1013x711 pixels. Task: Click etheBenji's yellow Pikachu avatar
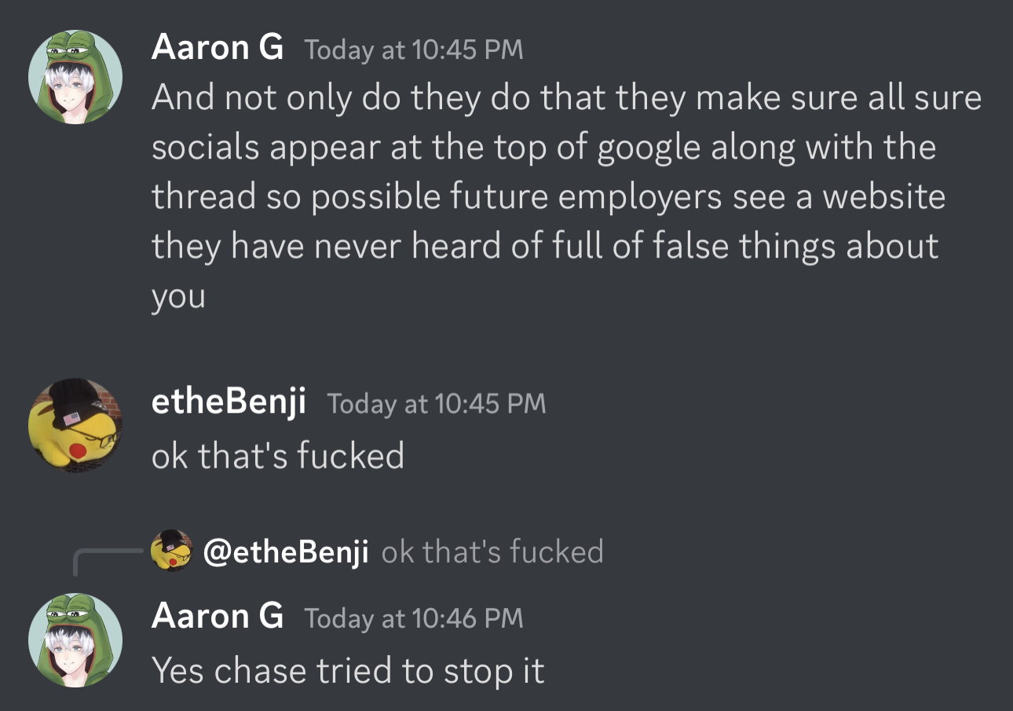[x=75, y=426]
